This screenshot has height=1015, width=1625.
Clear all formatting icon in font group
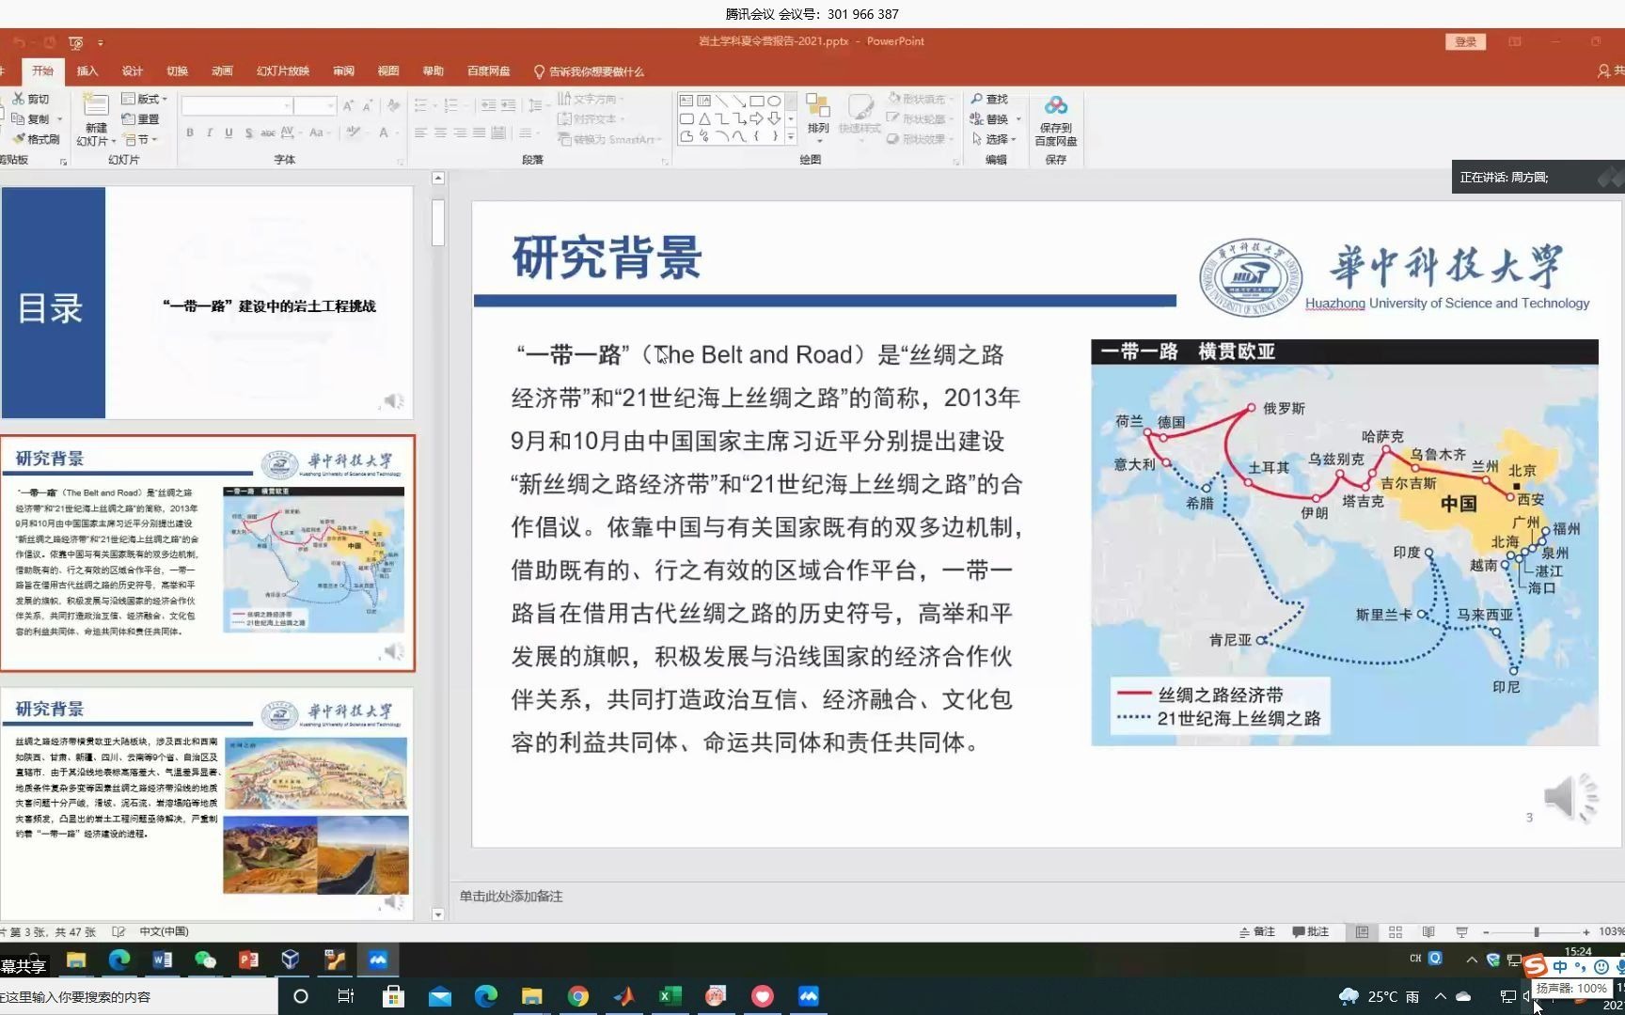tap(393, 106)
